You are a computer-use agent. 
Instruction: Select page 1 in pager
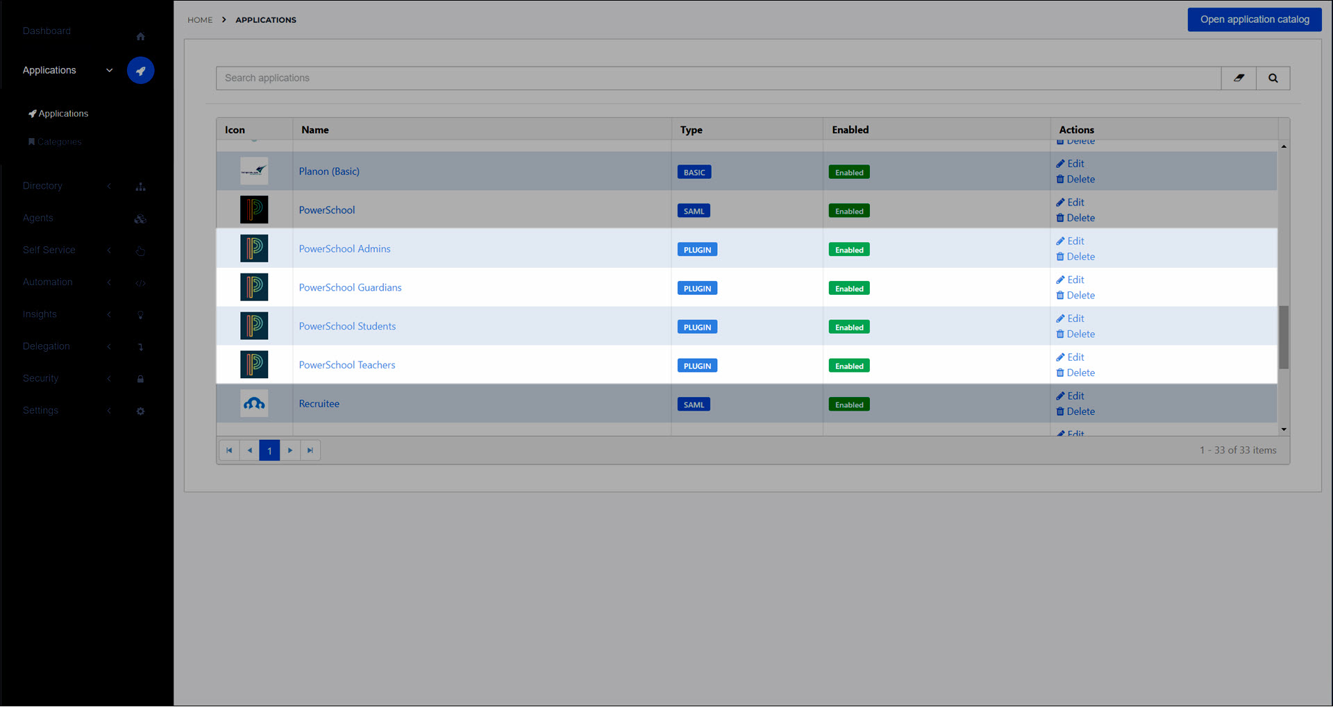pos(269,450)
